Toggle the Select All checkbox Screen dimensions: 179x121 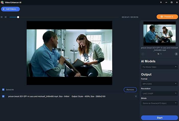pos(3,90)
